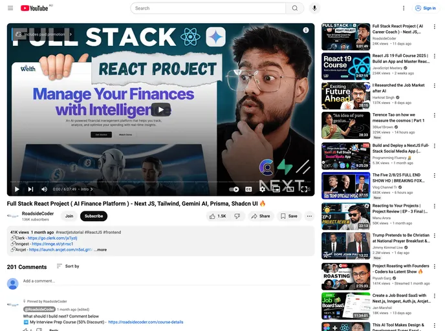Open Full Stack React Project AI Career Coach thumbnail
Viewport: 445px width, 331px height.
pos(345,37)
